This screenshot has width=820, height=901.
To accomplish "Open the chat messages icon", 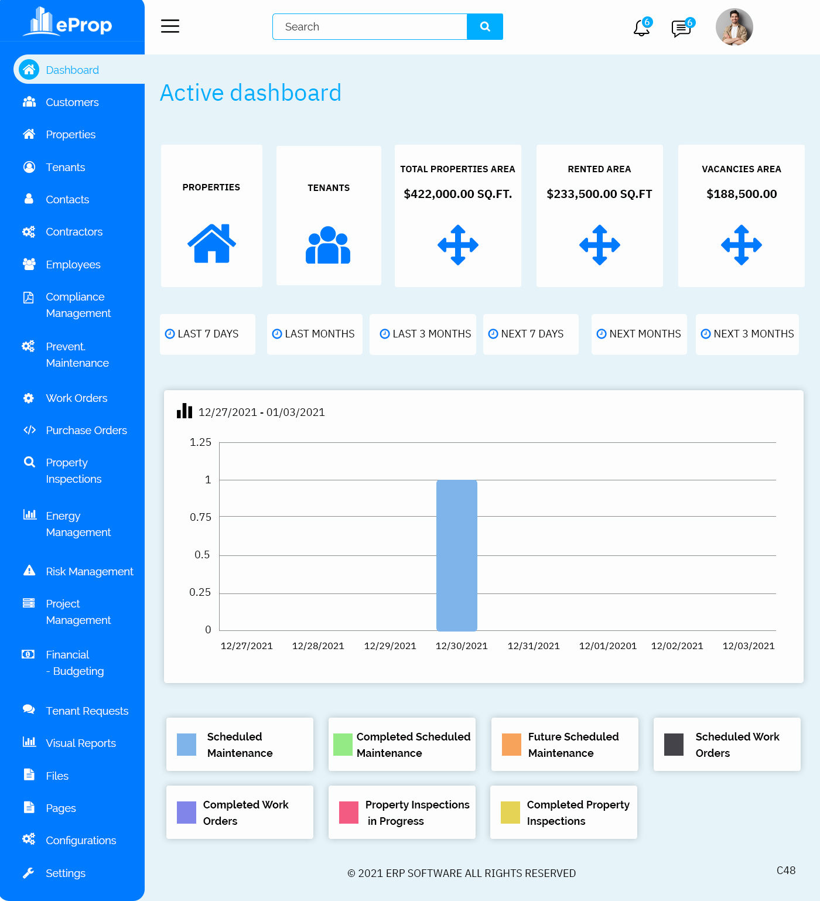I will [681, 28].
